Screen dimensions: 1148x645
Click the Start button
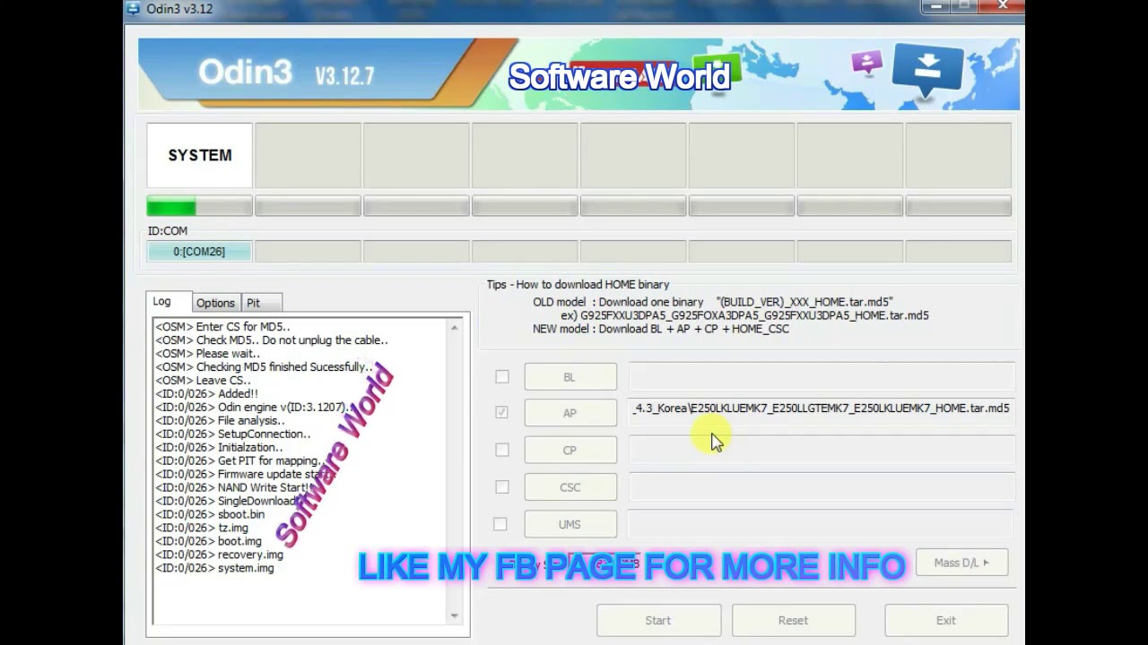[x=658, y=620]
